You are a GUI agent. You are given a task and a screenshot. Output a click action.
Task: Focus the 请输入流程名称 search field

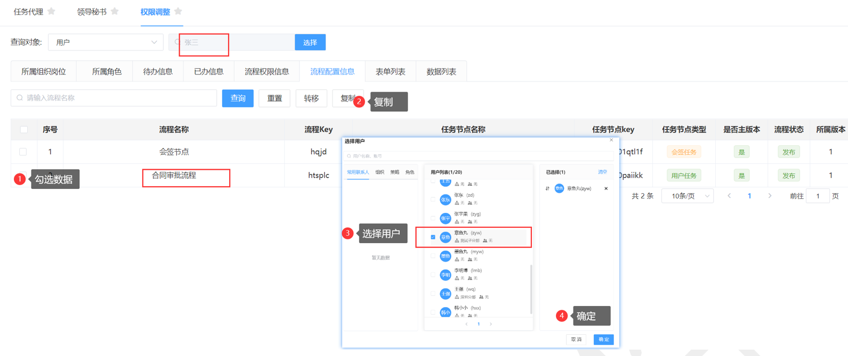click(114, 98)
